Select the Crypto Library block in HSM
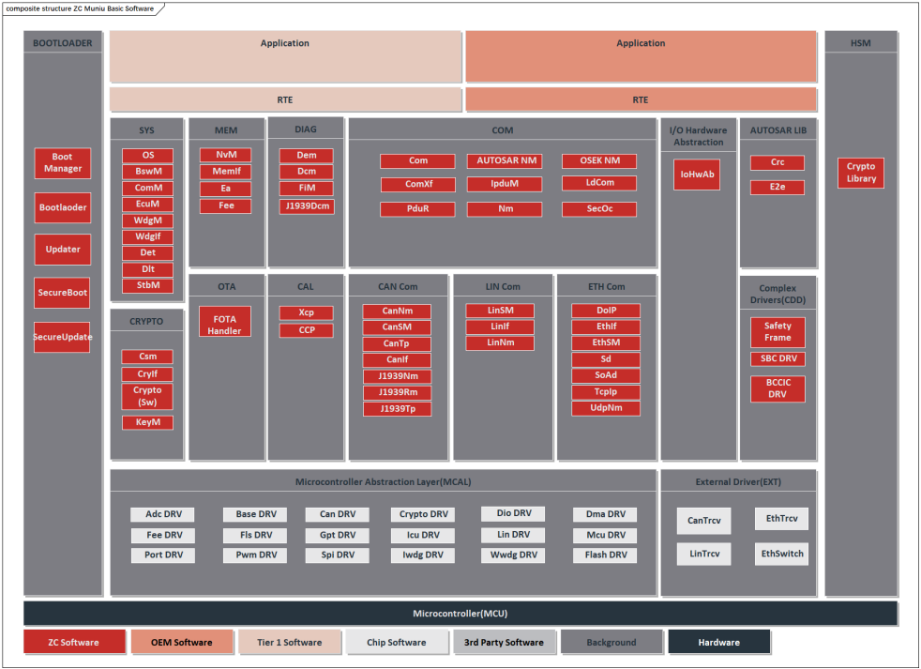The width and height of the screenshot is (921, 669). coord(860,173)
